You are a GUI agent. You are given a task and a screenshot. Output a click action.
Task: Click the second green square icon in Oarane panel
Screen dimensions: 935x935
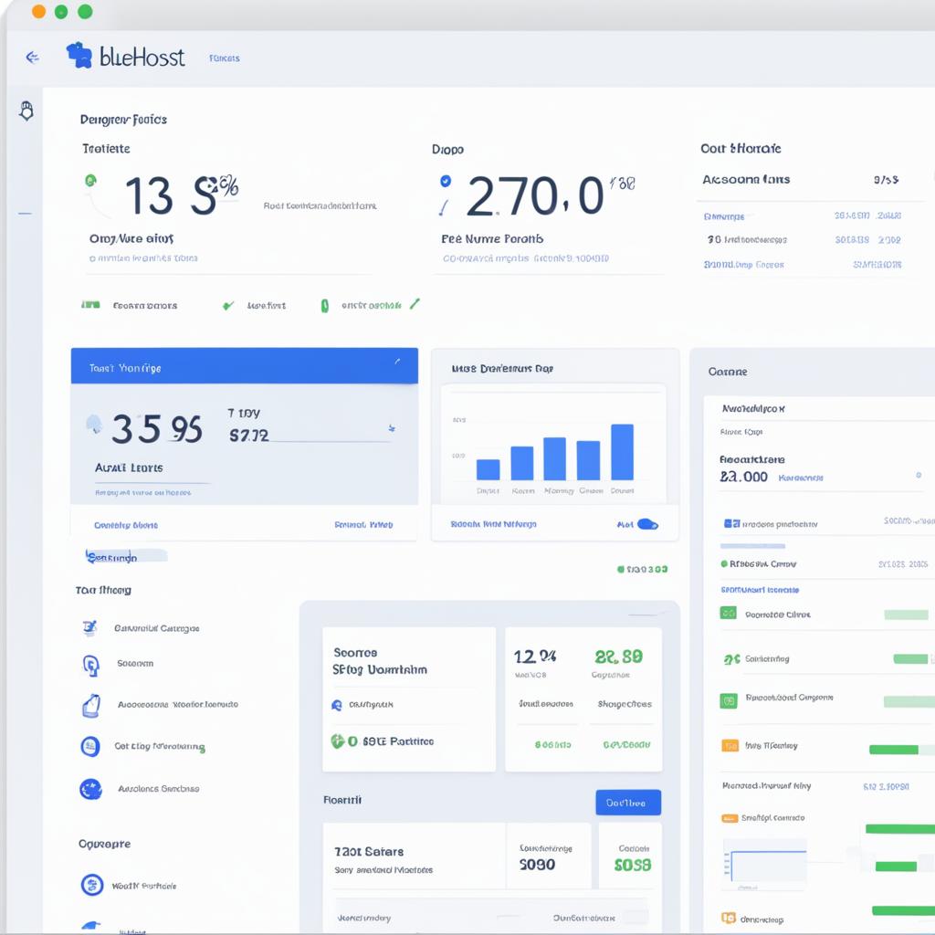point(729,700)
